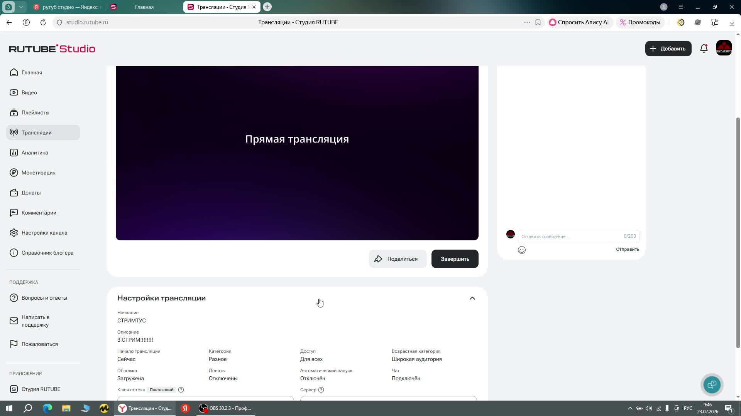Click the help icon next to Сервер

pos(321,390)
